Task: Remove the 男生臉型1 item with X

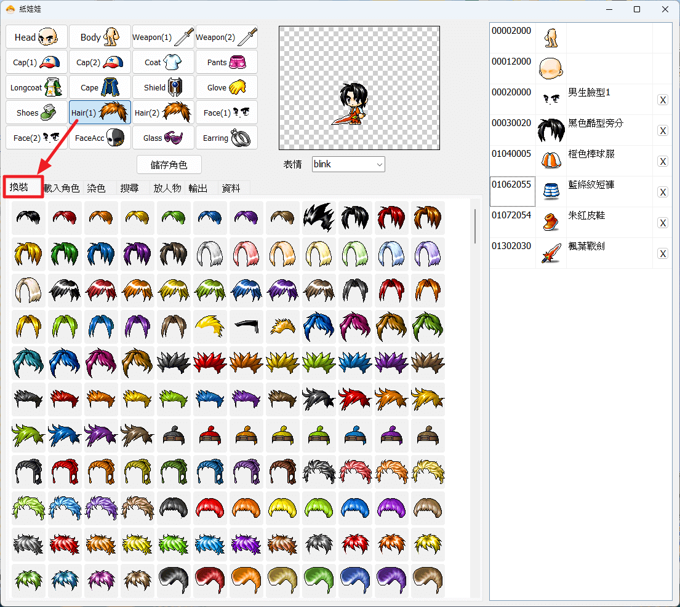Action: pyautogui.click(x=663, y=100)
